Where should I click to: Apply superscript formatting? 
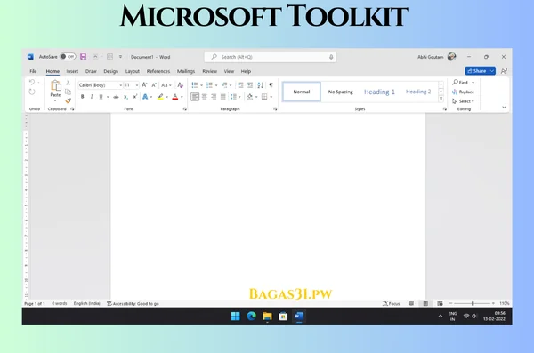pyautogui.click(x=135, y=97)
